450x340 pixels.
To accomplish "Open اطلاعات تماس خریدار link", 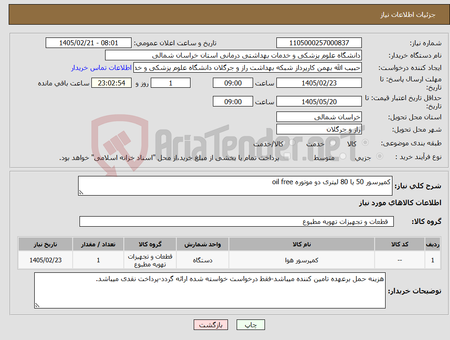I will [x=101, y=68].
